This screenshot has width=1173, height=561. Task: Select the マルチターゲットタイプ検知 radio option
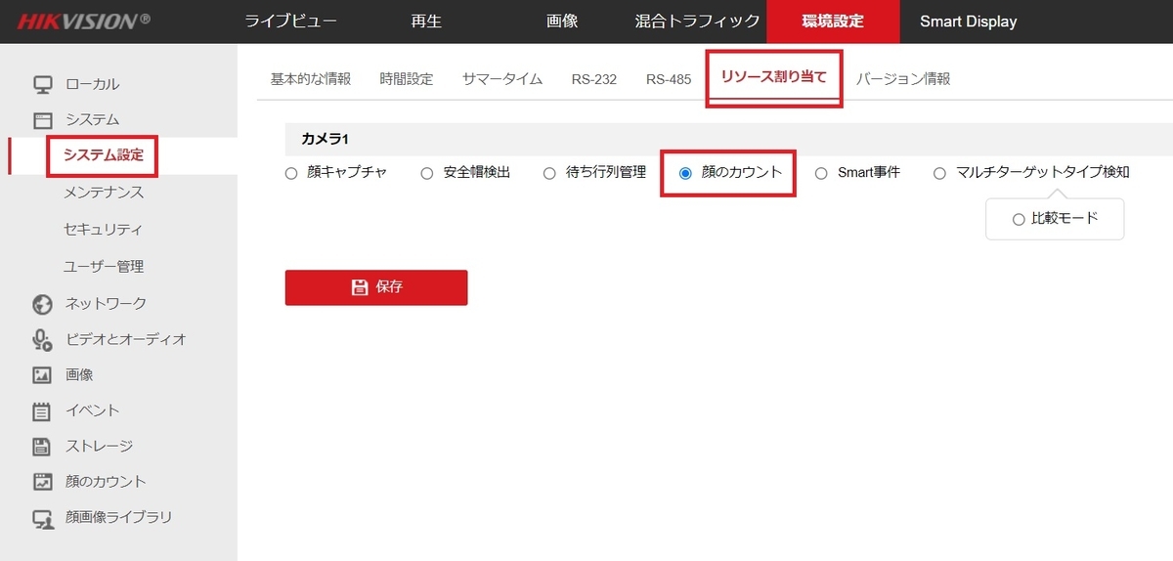(x=939, y=173)
